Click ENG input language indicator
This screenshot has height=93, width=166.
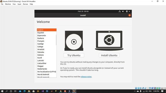(x=150, y=91)
